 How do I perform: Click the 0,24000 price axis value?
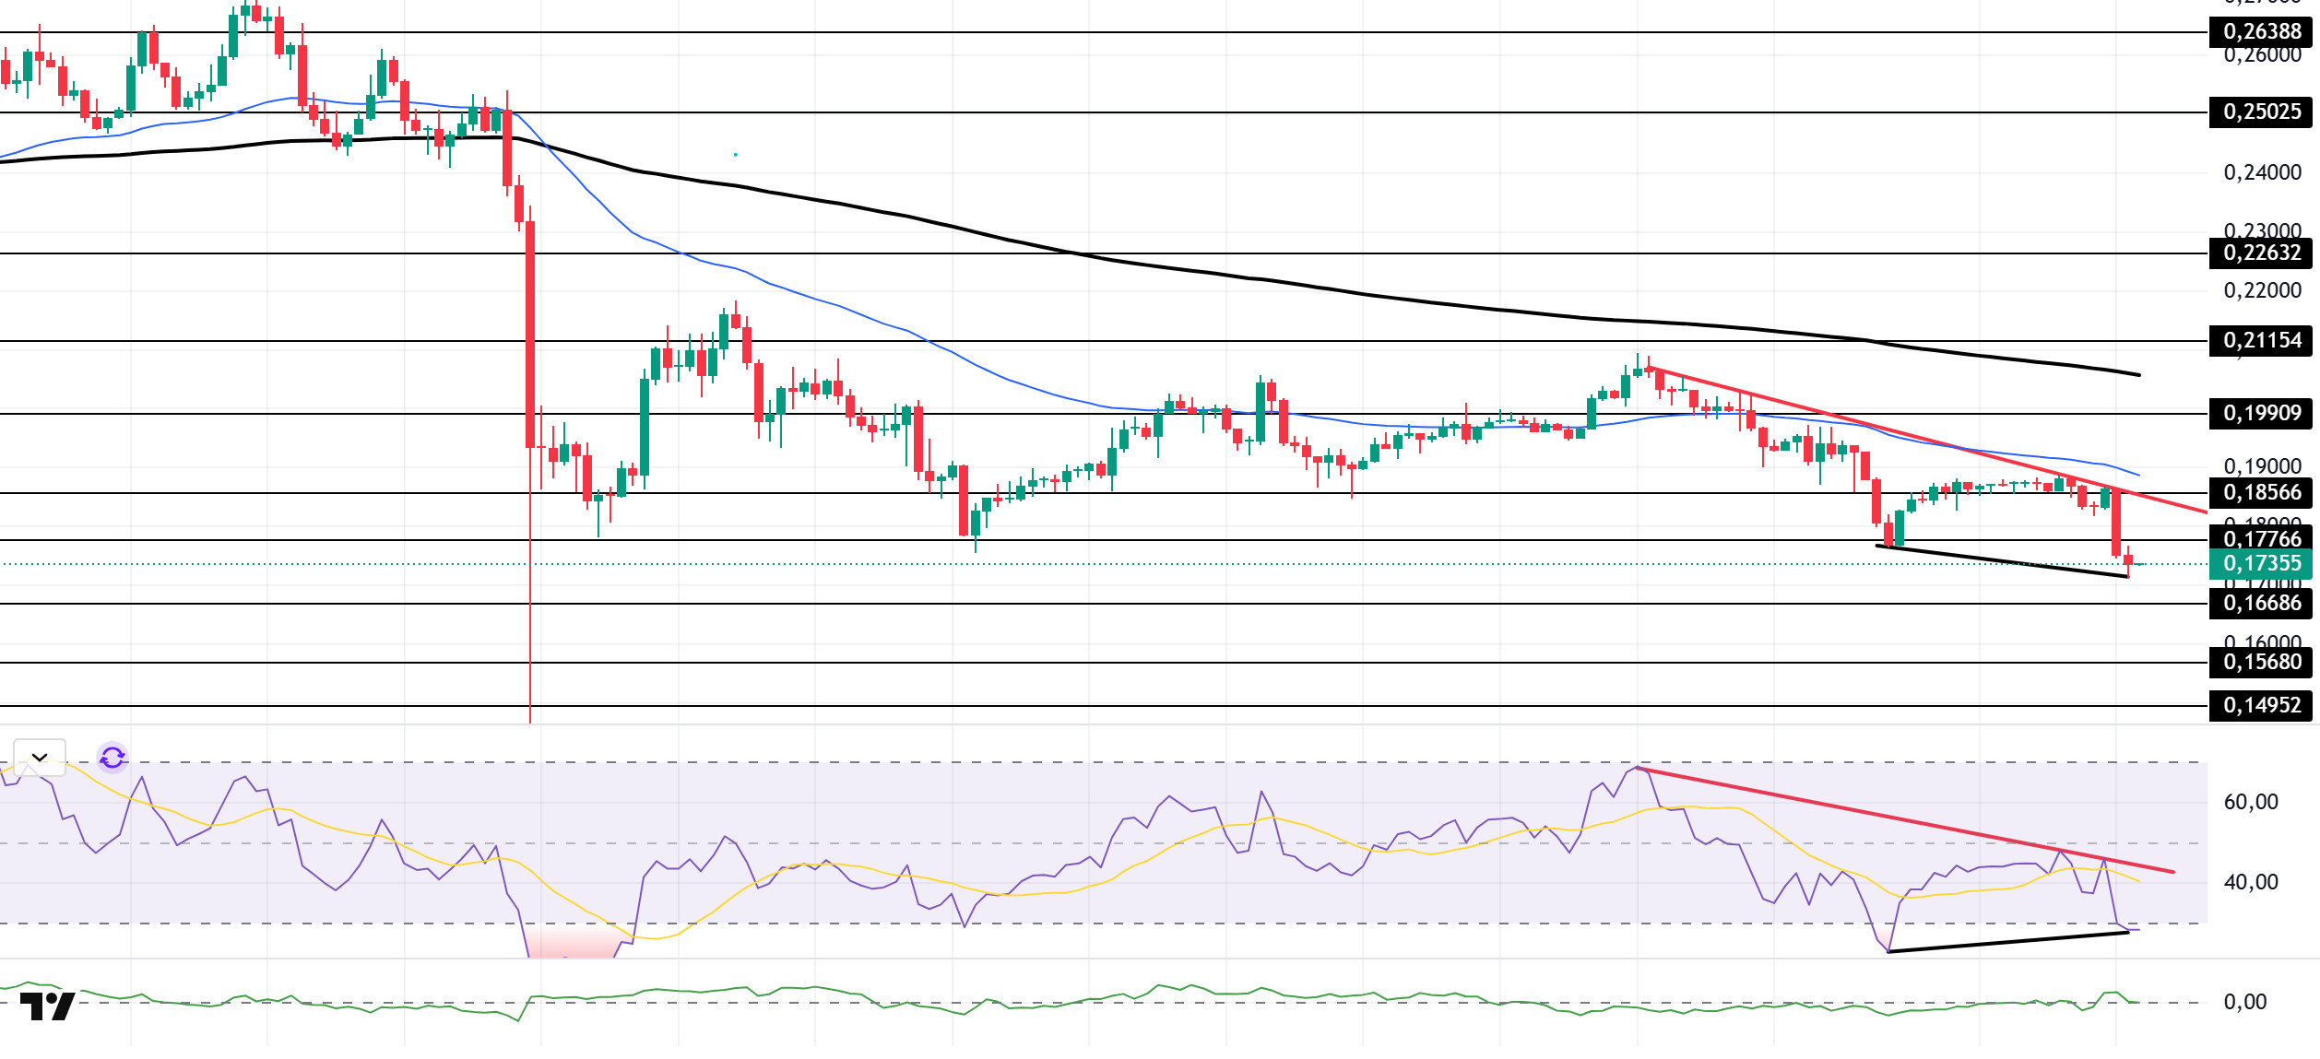tap(2262, 173)
